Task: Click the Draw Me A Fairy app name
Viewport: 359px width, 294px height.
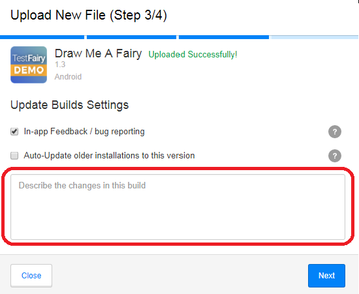Action: 98,54
